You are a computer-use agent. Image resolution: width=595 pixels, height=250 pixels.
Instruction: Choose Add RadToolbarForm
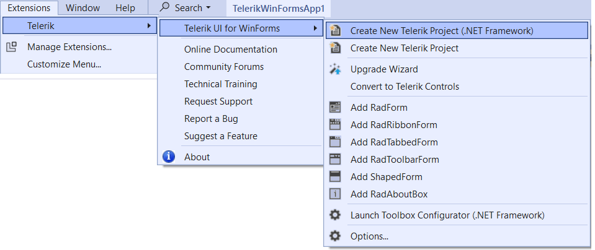coord(457,160)
